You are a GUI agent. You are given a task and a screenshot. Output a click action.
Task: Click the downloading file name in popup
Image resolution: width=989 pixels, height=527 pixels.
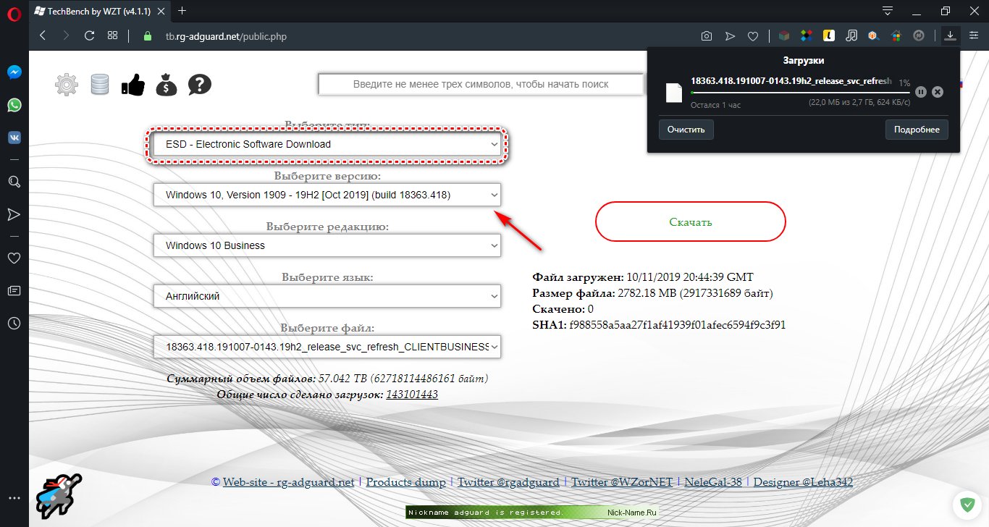tap(791, 81)
